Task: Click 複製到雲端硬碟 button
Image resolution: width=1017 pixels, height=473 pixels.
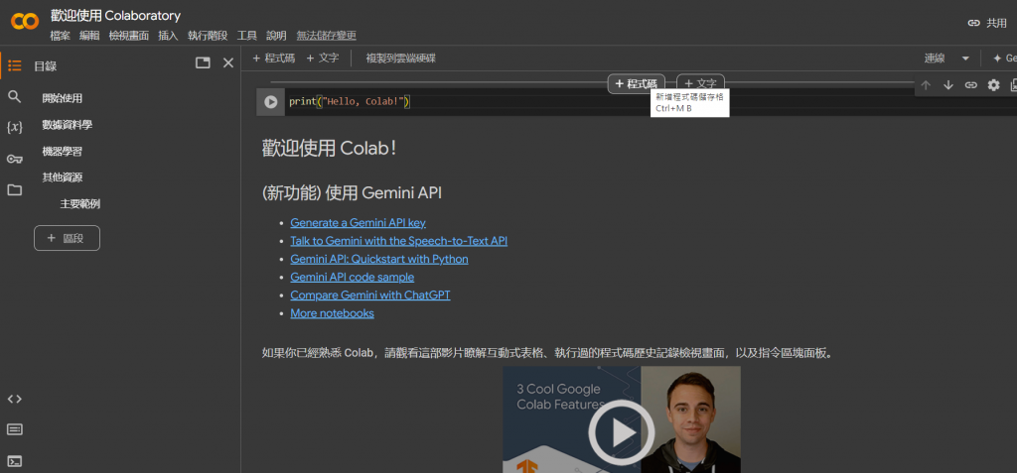Action: (x=401, y=59)
